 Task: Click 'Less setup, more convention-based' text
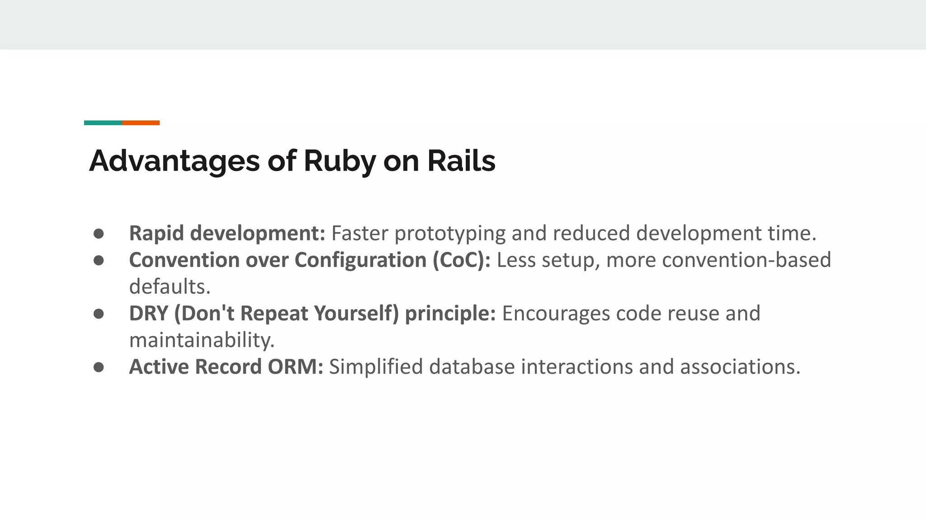(x=664, y=260)
